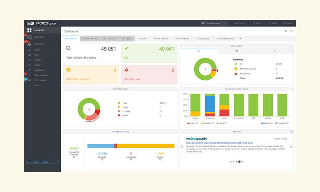Click the dashboard settings gear icon
Screen dimensions: 320x192
286,31
